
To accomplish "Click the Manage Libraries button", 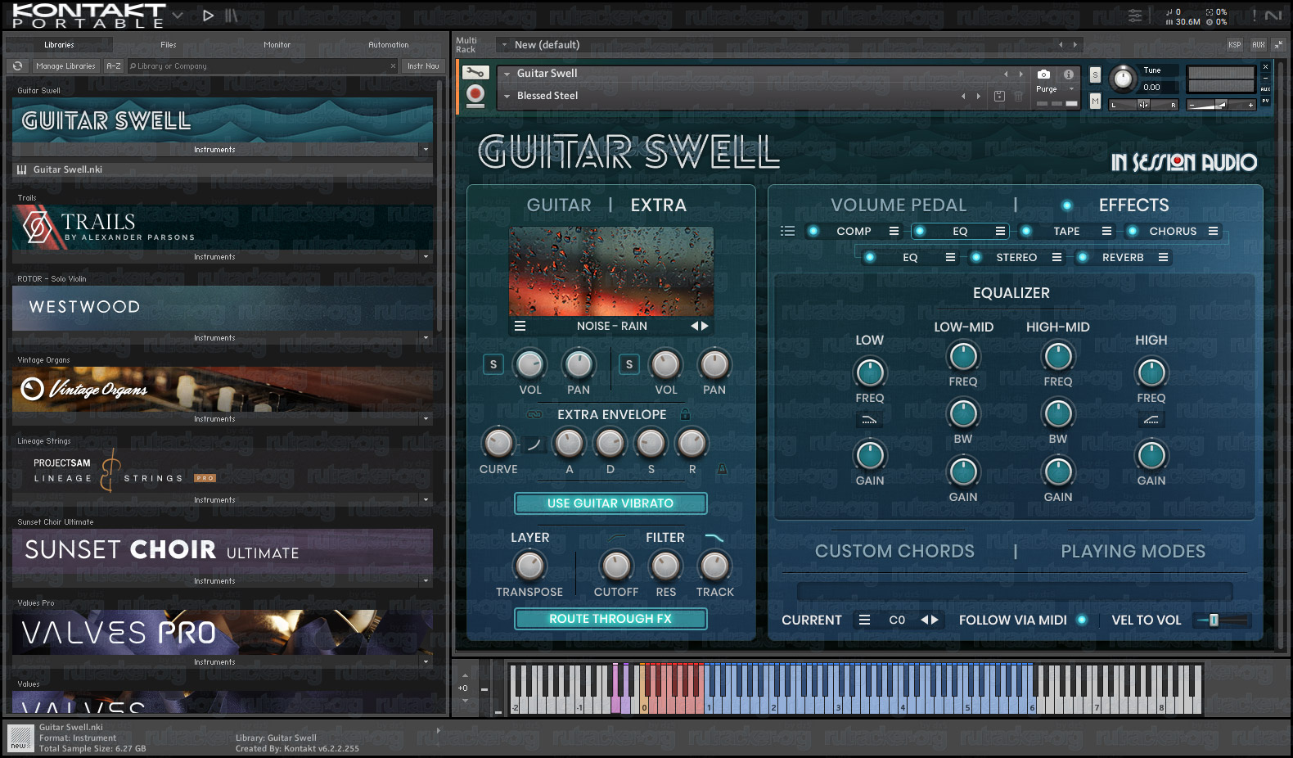I will (65, 66).
